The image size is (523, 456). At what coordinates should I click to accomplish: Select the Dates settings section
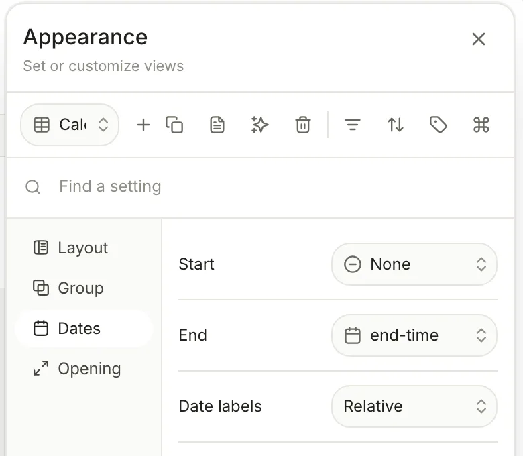tap(83, 328)
